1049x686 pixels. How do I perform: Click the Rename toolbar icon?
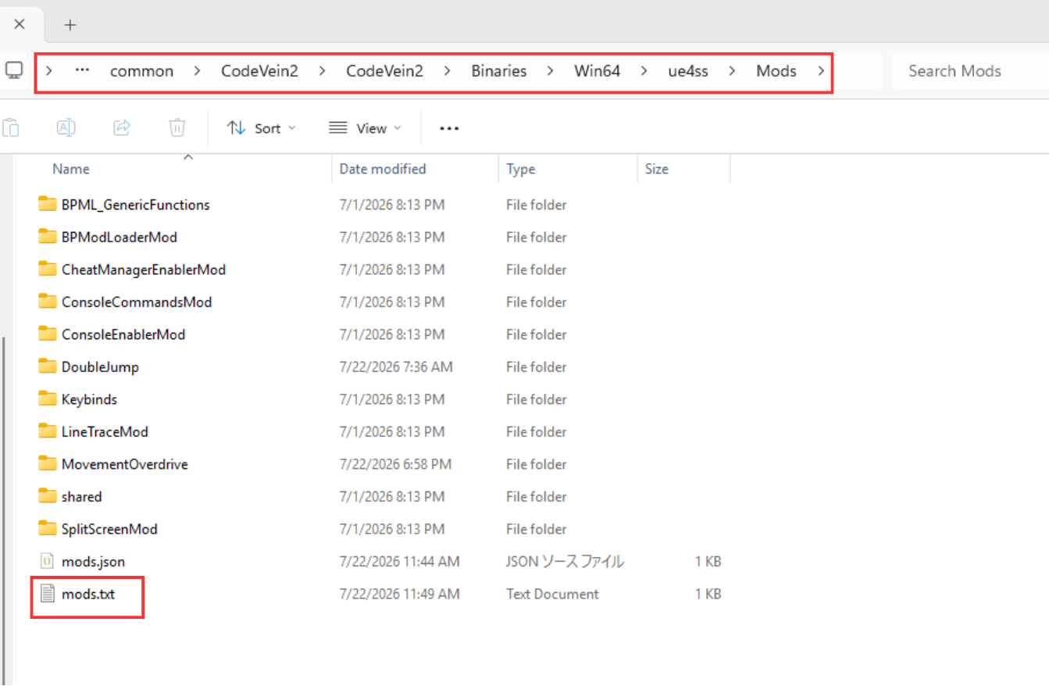[66, 127]
